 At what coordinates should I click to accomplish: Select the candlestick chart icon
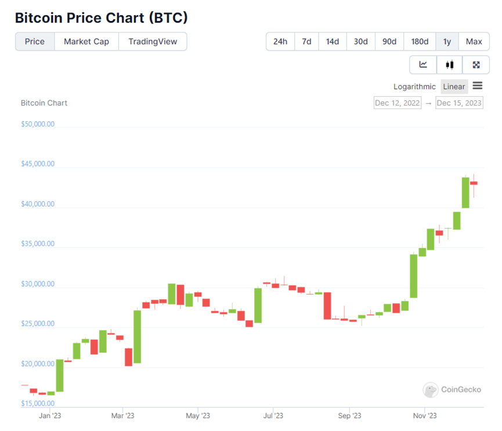coord(449,65)
